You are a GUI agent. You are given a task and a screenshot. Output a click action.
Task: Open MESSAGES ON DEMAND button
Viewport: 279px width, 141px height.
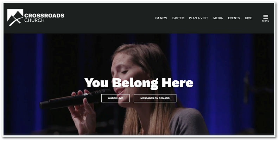coord(155,98)
